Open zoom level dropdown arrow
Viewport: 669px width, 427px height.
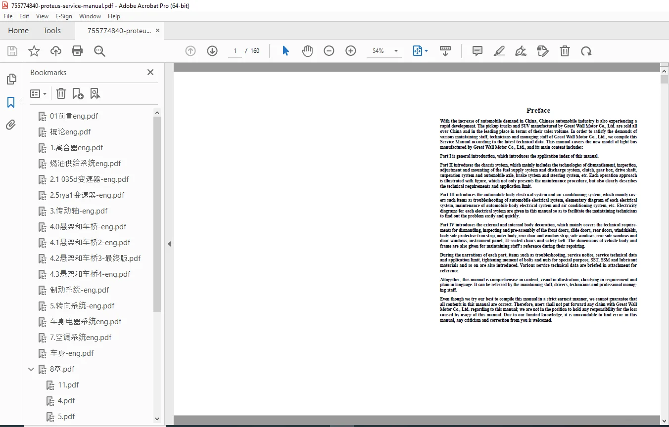(396, 51)
